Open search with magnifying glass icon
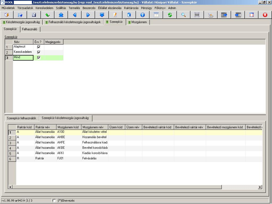Viewport: 272px width, 204px height. (184, 15)
